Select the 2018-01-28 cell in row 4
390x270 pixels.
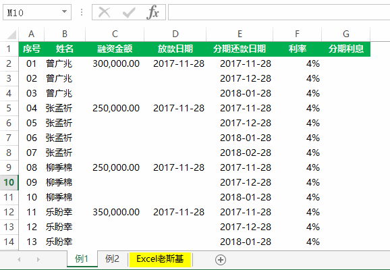240,93
